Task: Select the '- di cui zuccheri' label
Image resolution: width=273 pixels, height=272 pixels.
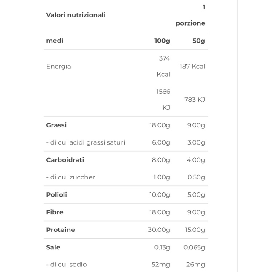Action: pos(71,177)
